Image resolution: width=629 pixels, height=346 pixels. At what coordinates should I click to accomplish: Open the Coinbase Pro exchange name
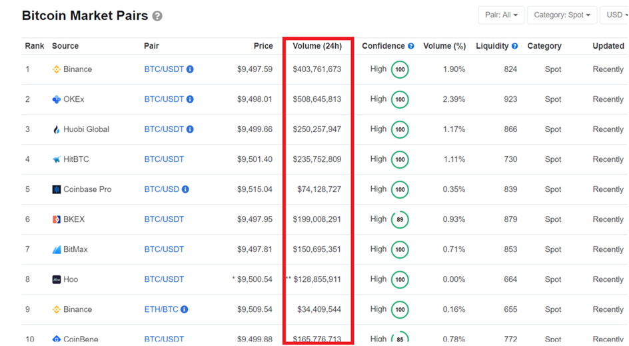click(x=87, y=189)
